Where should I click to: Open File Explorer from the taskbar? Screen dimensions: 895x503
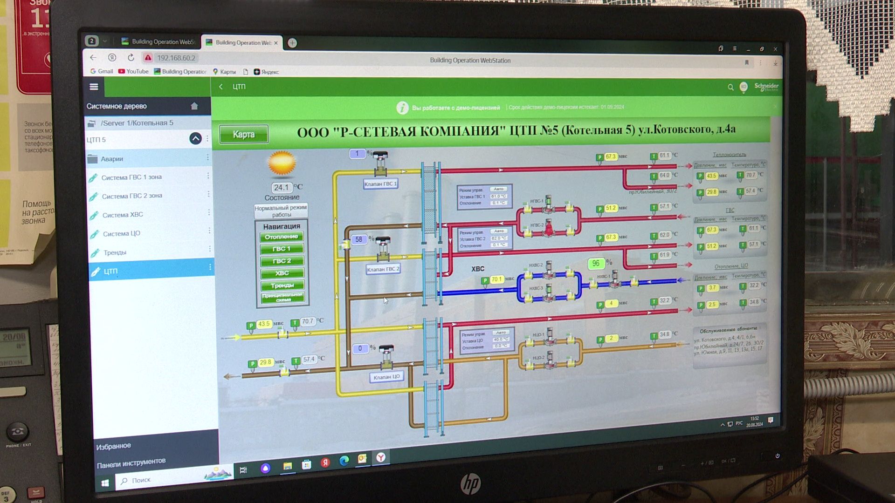288,466
